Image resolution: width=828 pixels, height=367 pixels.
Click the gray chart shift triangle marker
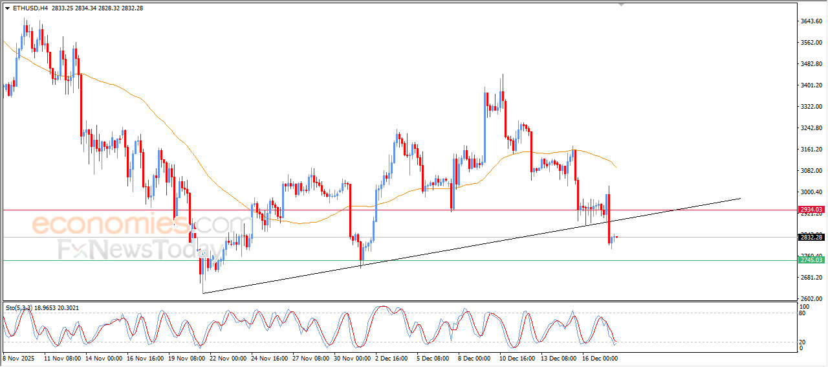pyautogui.click(x=622, y=5)
